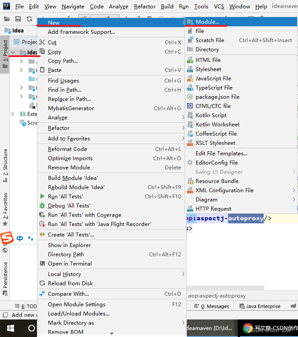Click the Paste clipboard icon
This screenshot has height=337, width=298.
click(42, 70)
